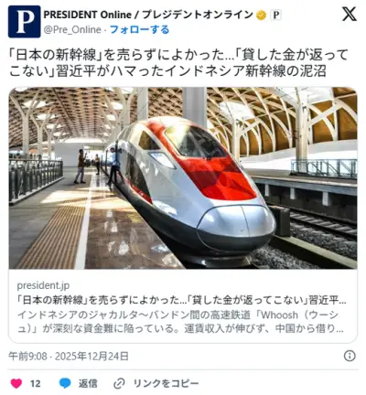Open the bullet train article image
This screenshot has height=395, width=366.
(183, 178)
